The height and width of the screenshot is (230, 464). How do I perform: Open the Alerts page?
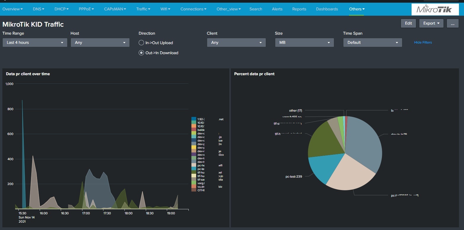coord(277,9)
